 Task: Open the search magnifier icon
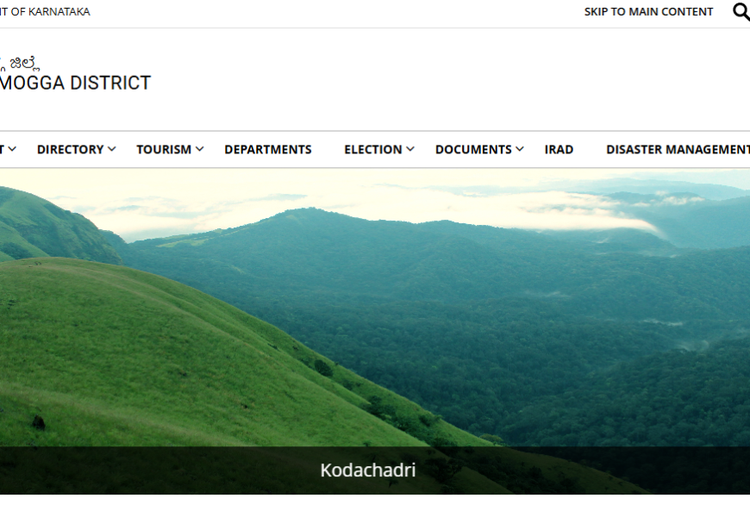pos(741,11)
